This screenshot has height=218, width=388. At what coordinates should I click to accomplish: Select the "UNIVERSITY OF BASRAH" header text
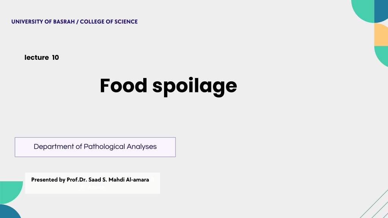[x=43, y=22]
